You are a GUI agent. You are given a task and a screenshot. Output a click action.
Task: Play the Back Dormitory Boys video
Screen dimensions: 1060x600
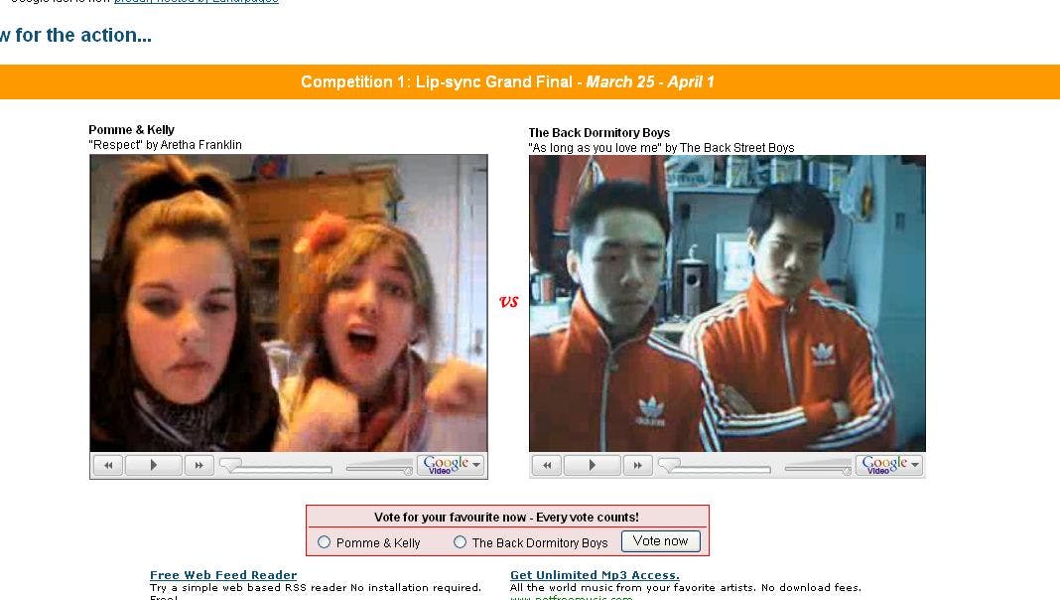tap(593, 465)
